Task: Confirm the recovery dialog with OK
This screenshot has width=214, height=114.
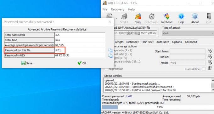Action: pyautogui.click(x=82, y=63)
